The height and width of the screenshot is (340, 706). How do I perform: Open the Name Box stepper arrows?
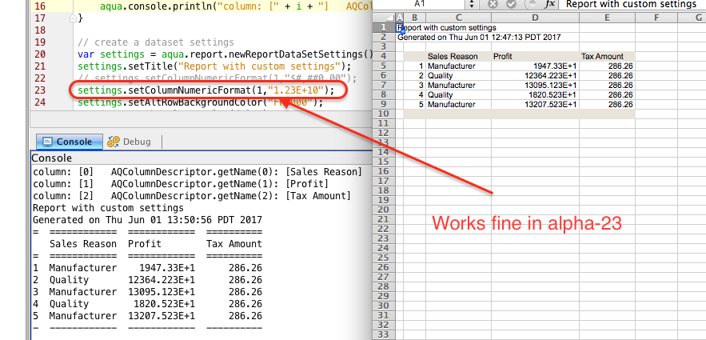click(x=472, y=4)
